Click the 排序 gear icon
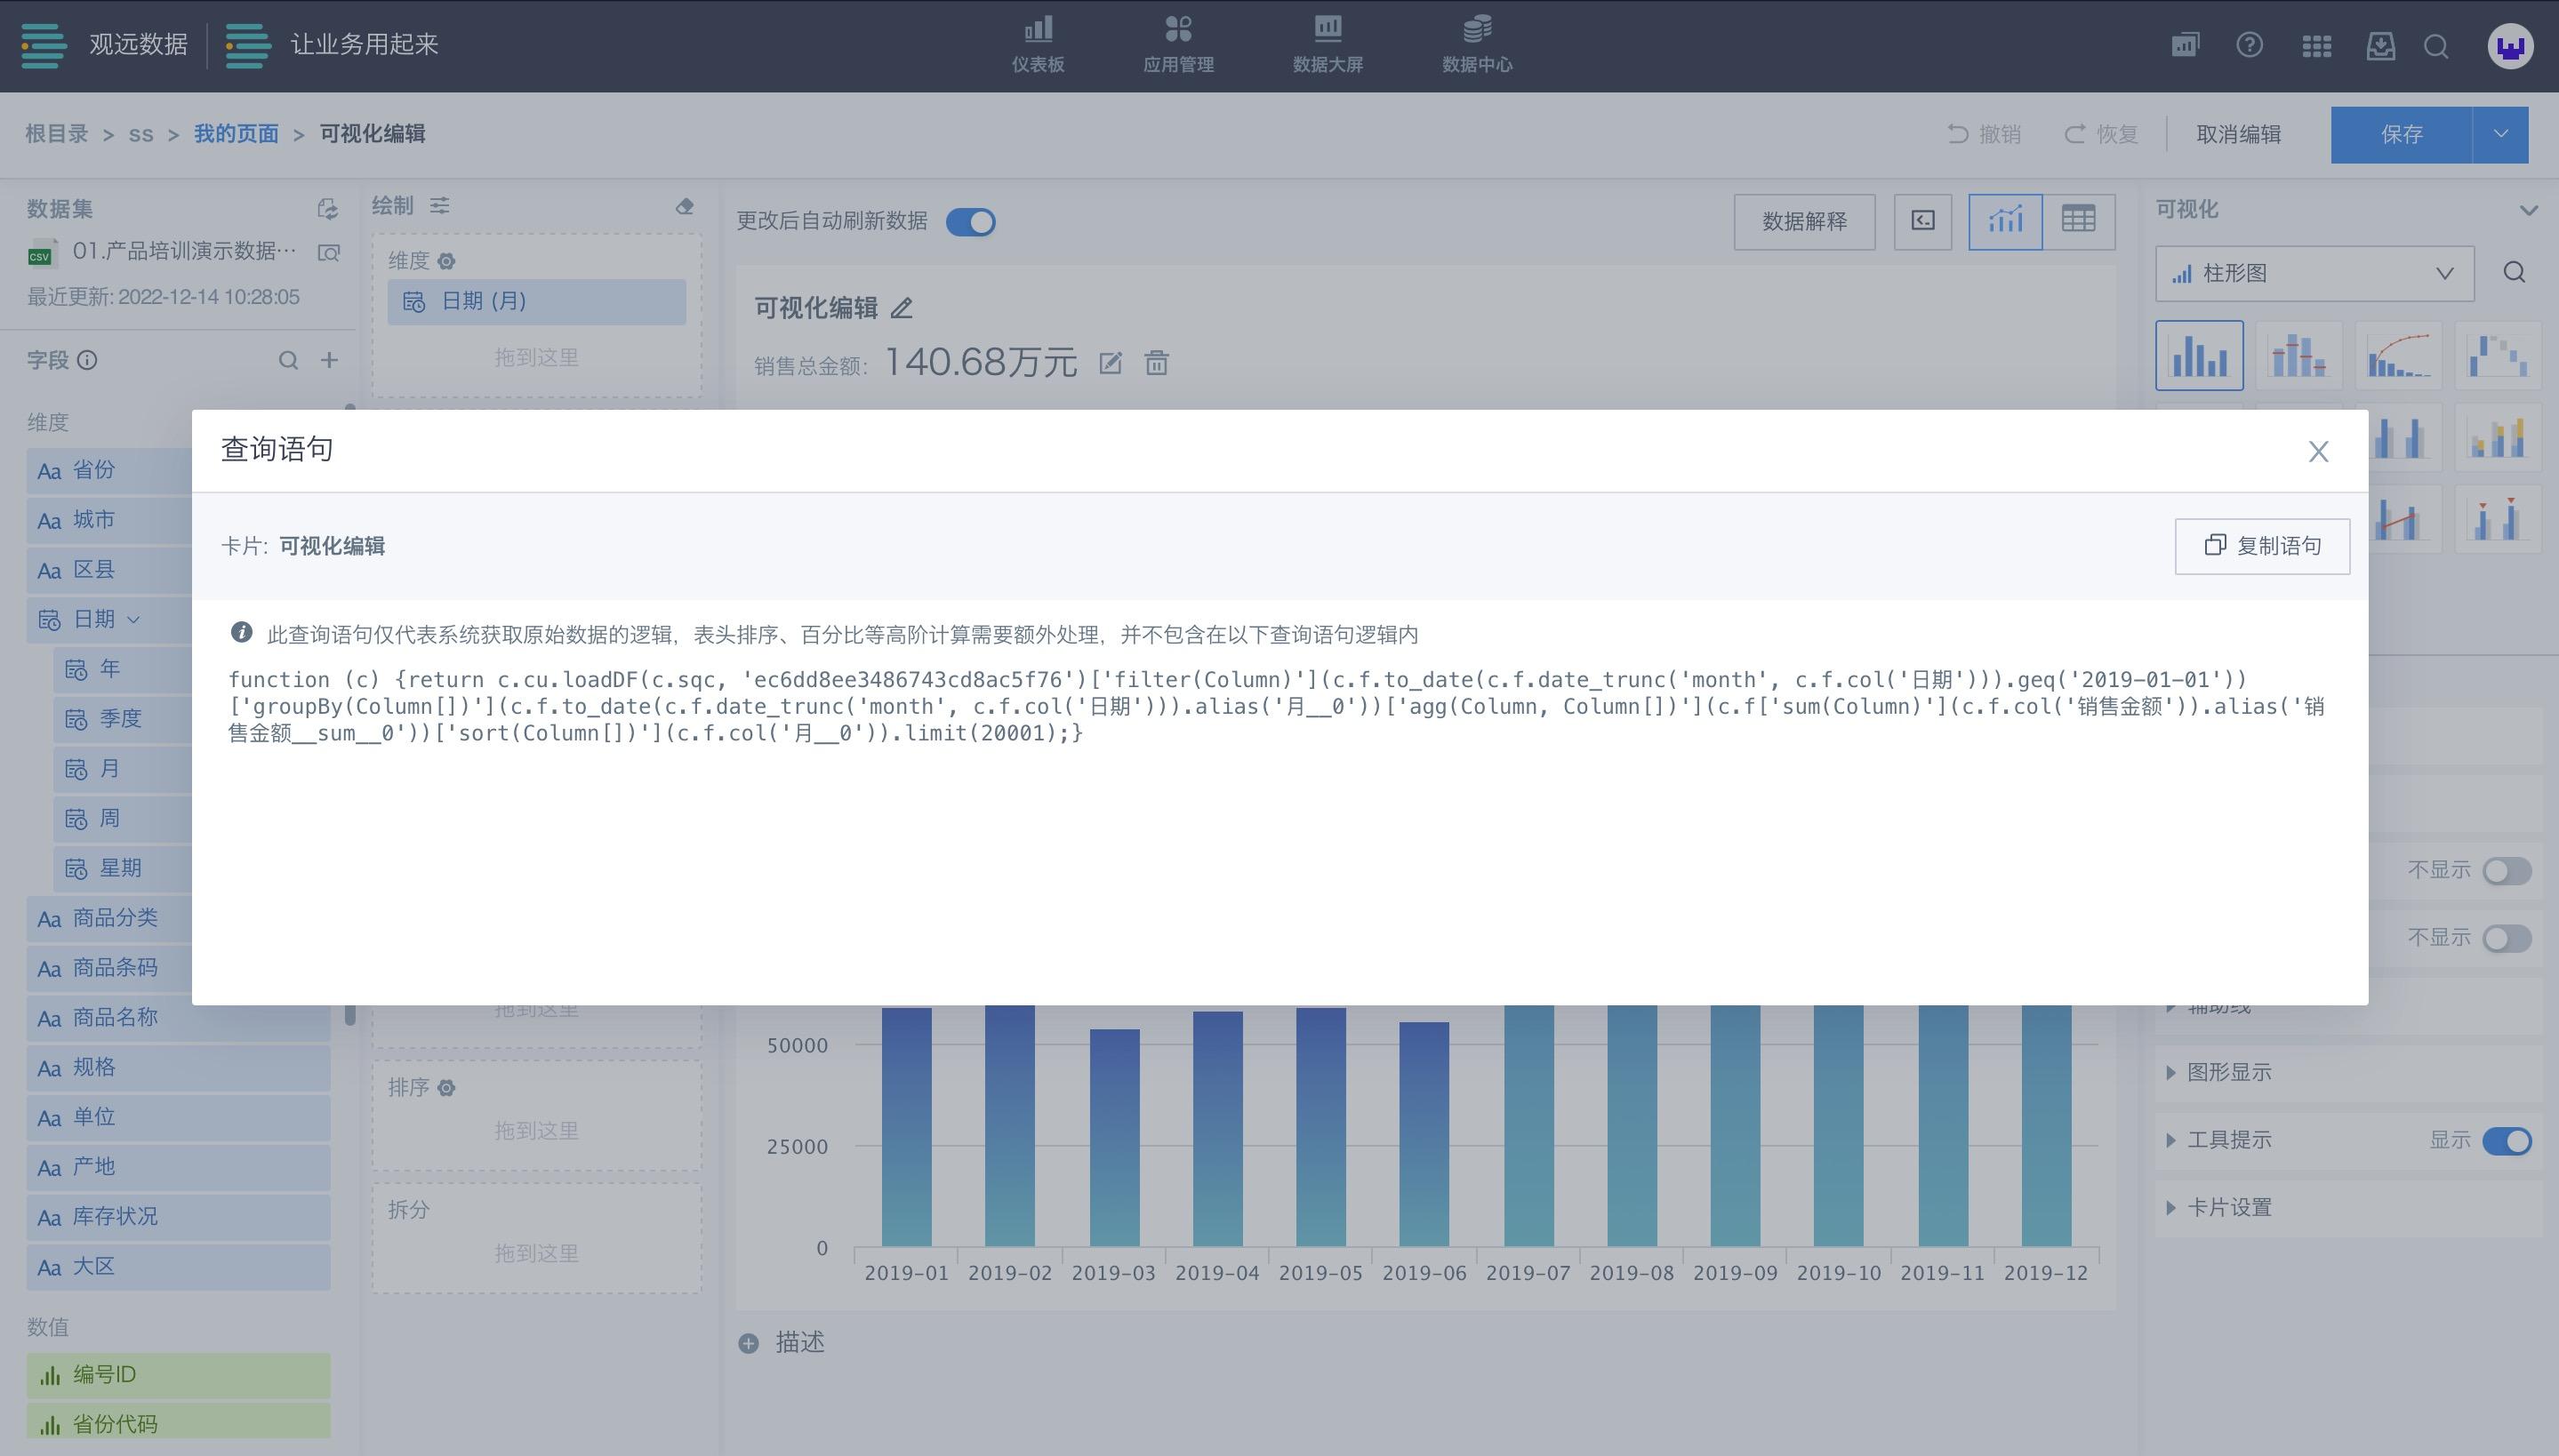The image size is (2559, 1456). pos(446,1087)
